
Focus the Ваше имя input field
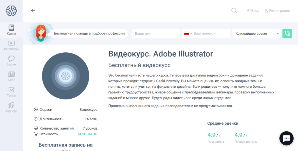(156, 34)
